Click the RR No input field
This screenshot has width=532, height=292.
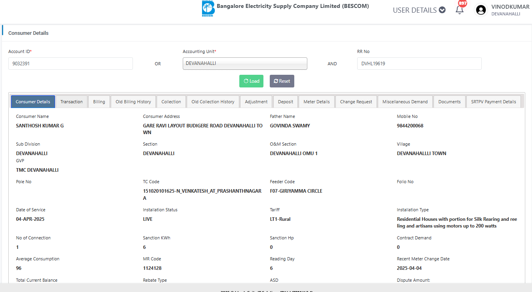[419, 63]
